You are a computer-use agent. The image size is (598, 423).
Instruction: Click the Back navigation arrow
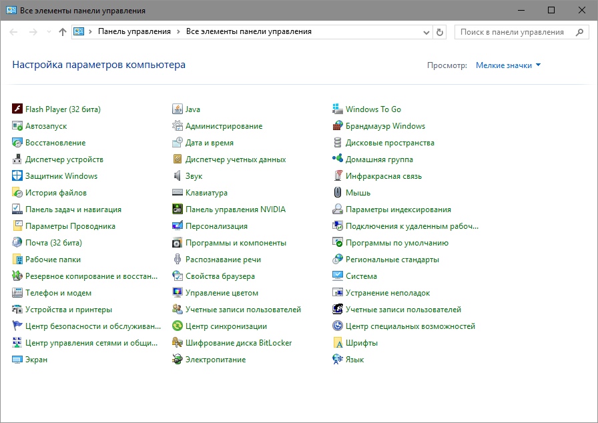13,32
